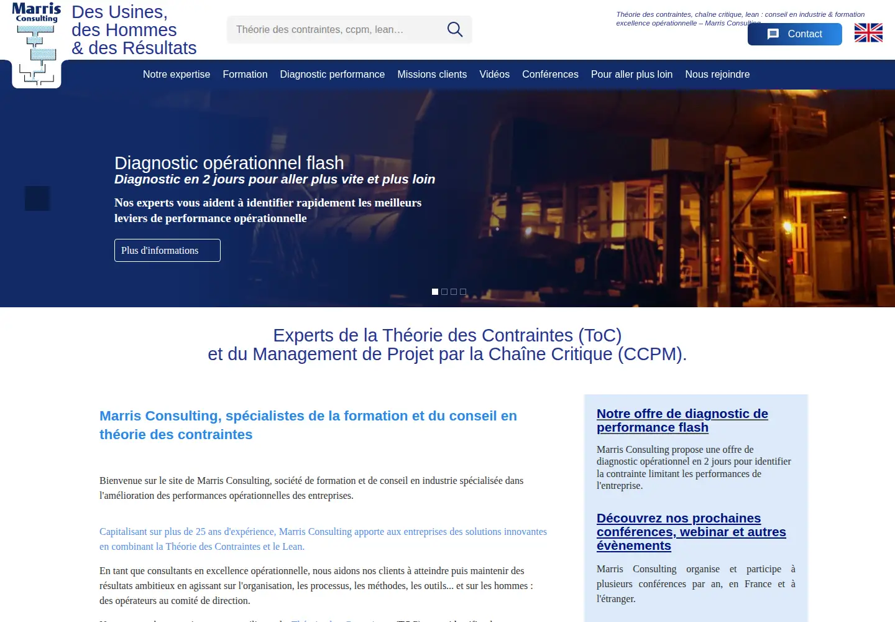This screenshot has width=895, height=622.
Task: Select "Missions clients" in the navigation bar
Action: [432, 75]
